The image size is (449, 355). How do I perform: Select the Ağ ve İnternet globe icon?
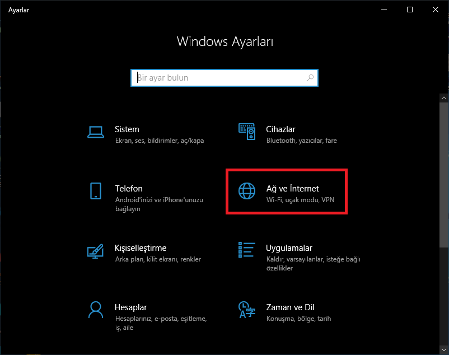pos(247,191)
